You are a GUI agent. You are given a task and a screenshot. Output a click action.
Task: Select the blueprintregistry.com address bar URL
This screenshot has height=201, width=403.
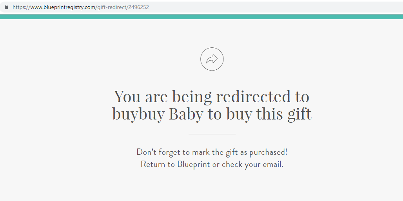[x=81, y=7]
